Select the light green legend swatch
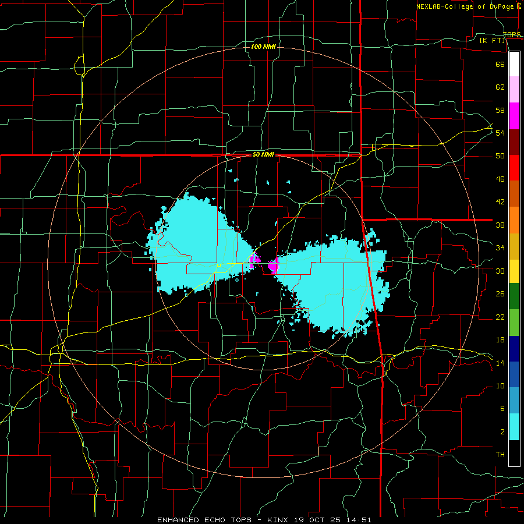The width and height of the screenshot is (524, 524). (514, 323)
